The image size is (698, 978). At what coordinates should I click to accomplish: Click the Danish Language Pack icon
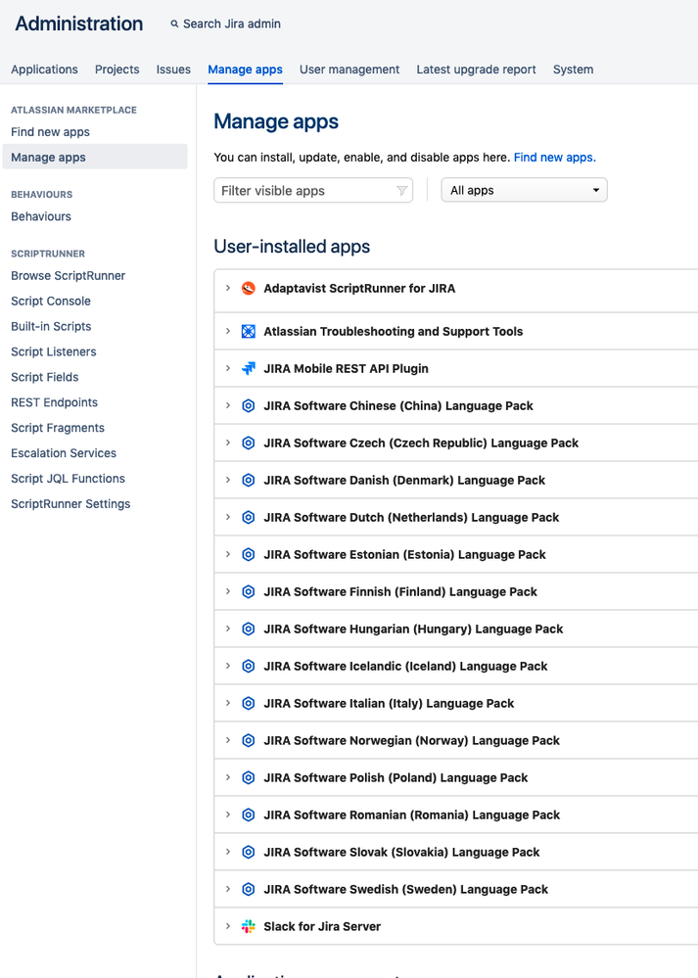coord(249,481)
